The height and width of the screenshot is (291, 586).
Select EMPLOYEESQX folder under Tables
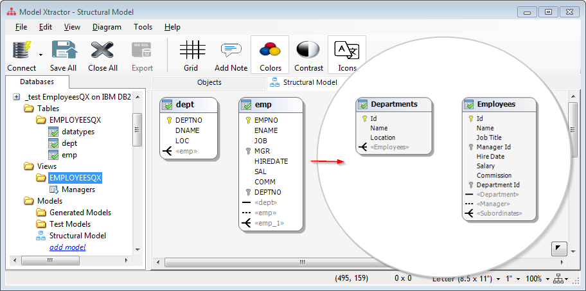(x=75, y=120)
